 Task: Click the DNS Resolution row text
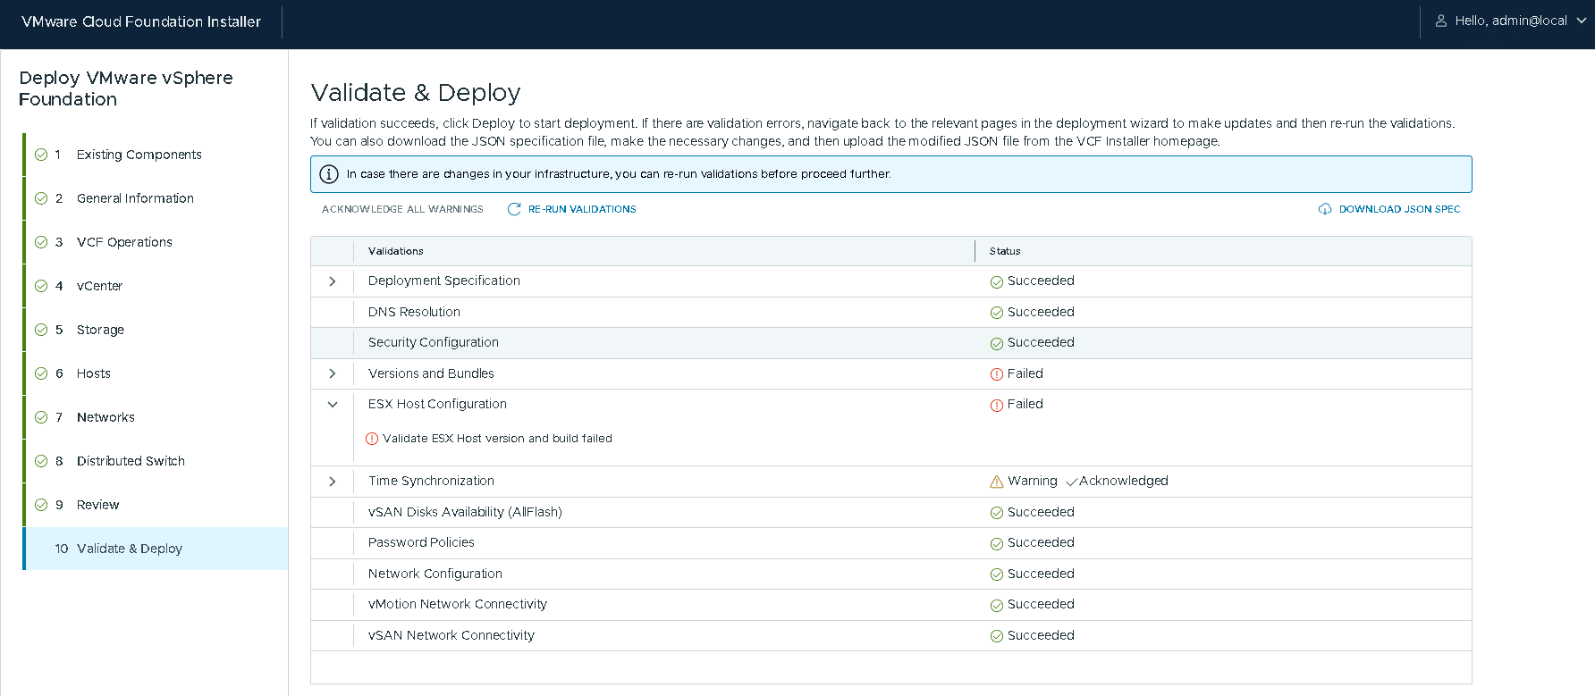tap(414, 312)
